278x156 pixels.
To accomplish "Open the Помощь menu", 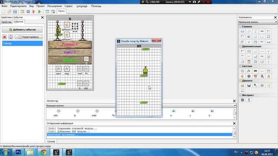I will click(x=96, y=6).
